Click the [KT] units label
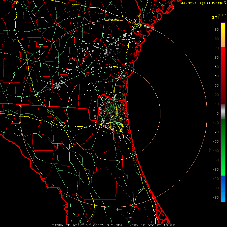The width and height of the screenshot is (227, 227). [215, 17]
